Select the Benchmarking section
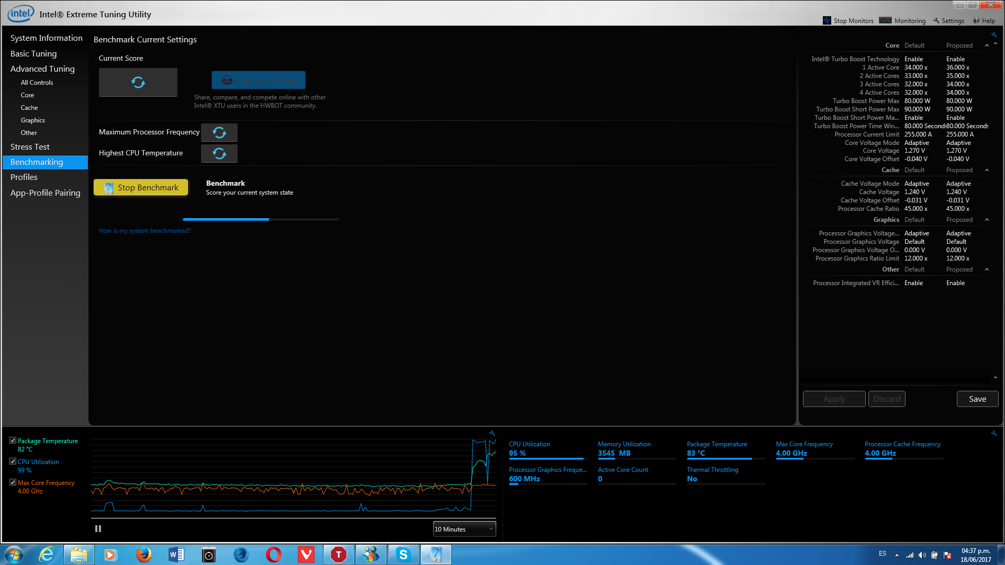This screenshot has height=565, width=1005. click(45, 162)
